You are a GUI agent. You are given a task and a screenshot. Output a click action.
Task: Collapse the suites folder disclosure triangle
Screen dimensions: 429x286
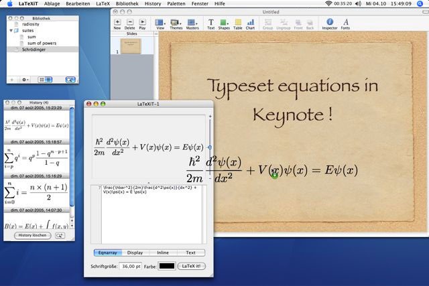pos(11,30)
